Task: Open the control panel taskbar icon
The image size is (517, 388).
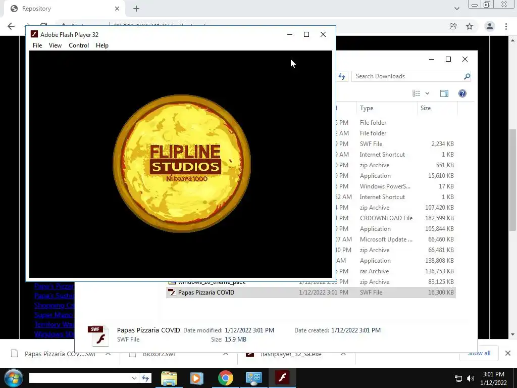Action: tap(253, 378)
